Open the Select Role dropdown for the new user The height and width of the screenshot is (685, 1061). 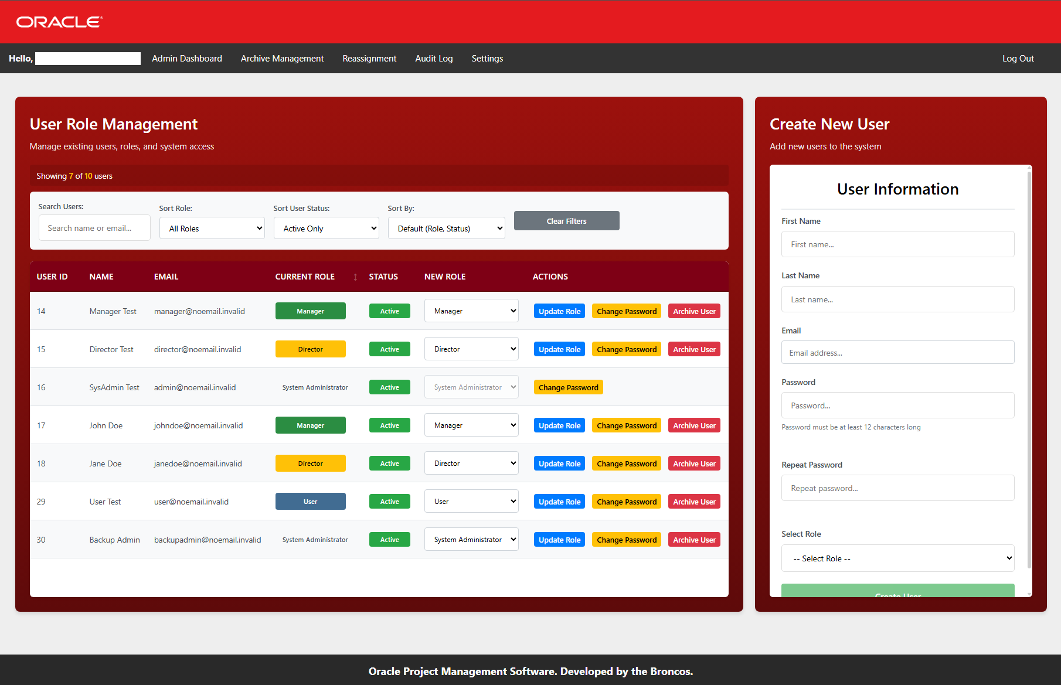(897, 558)
